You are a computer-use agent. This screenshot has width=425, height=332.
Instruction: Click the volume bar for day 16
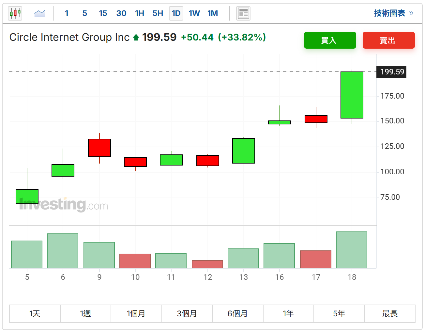click(279, 256)
